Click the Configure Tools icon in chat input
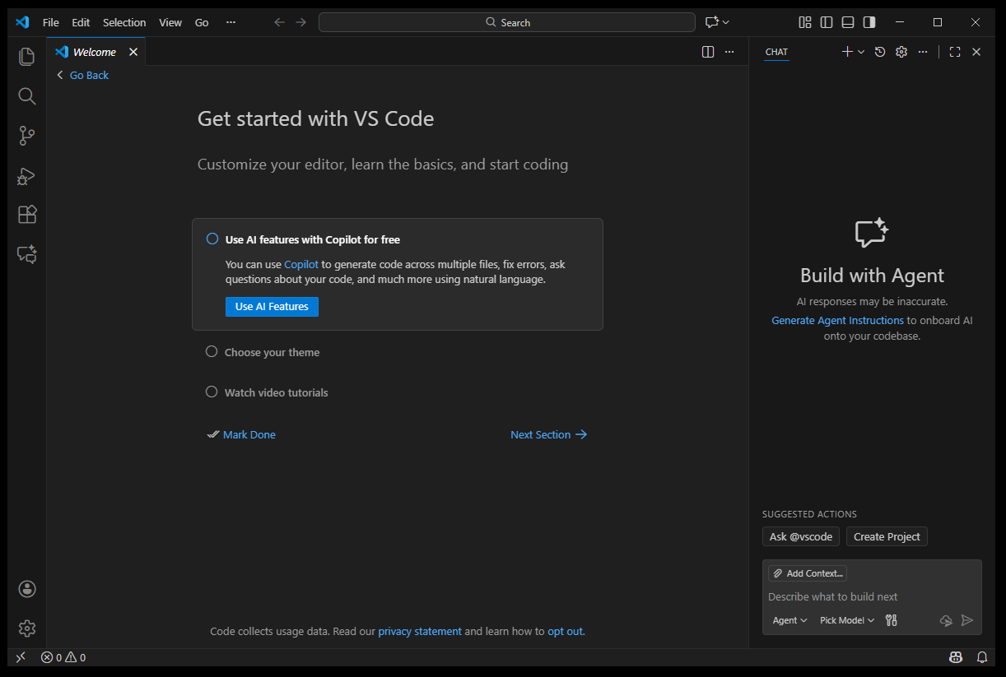 [x=891, y=620]
